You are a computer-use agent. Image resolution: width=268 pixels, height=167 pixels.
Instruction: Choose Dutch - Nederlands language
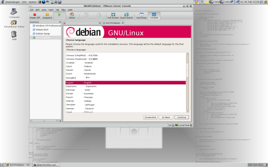[126, 74]
